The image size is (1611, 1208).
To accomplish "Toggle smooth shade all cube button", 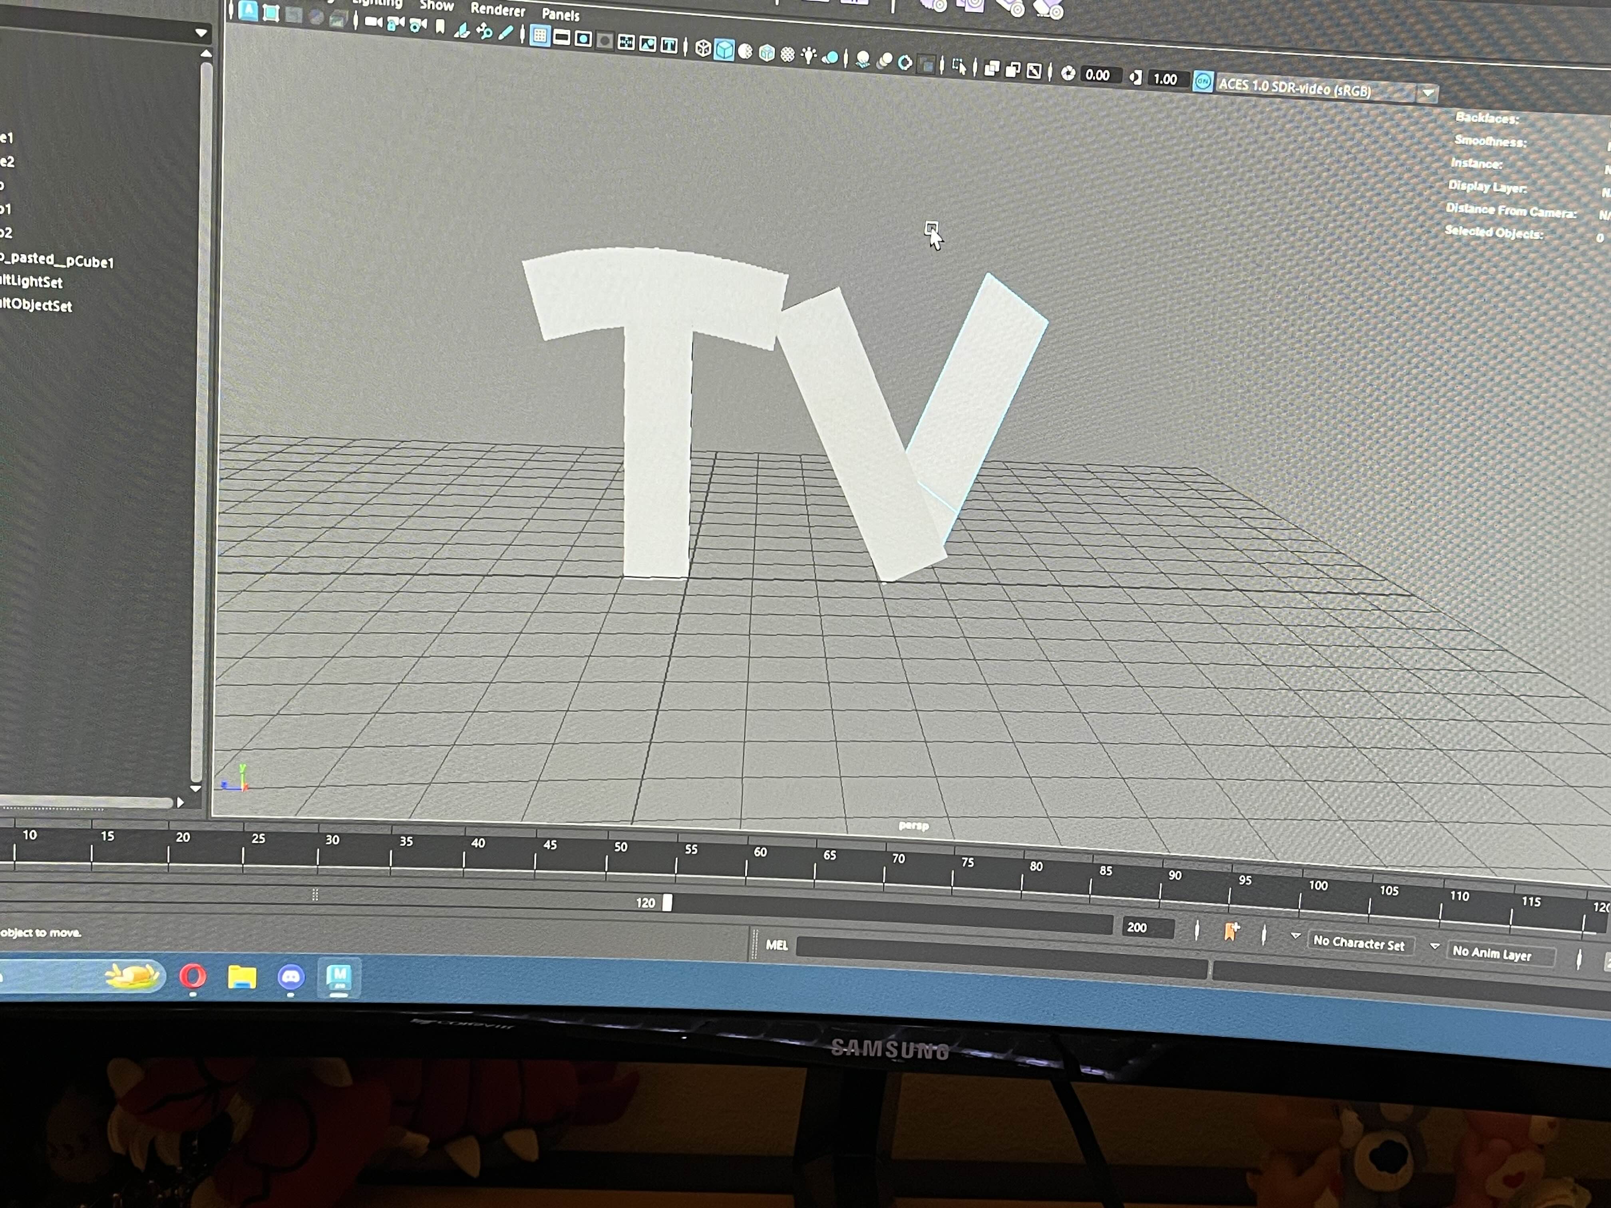I will 724,50.
